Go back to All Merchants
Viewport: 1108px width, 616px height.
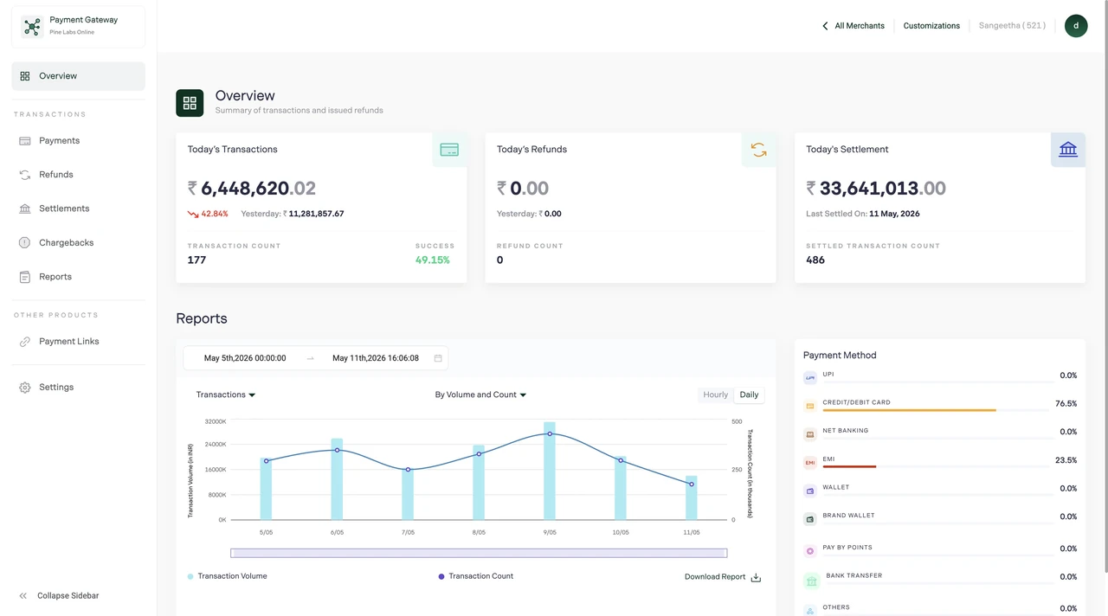click(854, 26)
